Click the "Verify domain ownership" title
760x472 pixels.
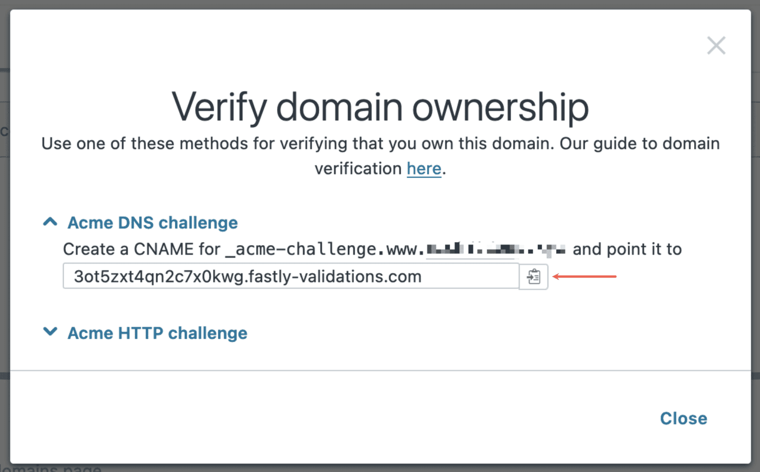point(380,107)
